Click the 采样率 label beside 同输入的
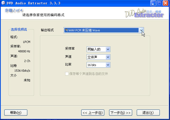Viewport: 170px width, 120px height. (70, 49)
